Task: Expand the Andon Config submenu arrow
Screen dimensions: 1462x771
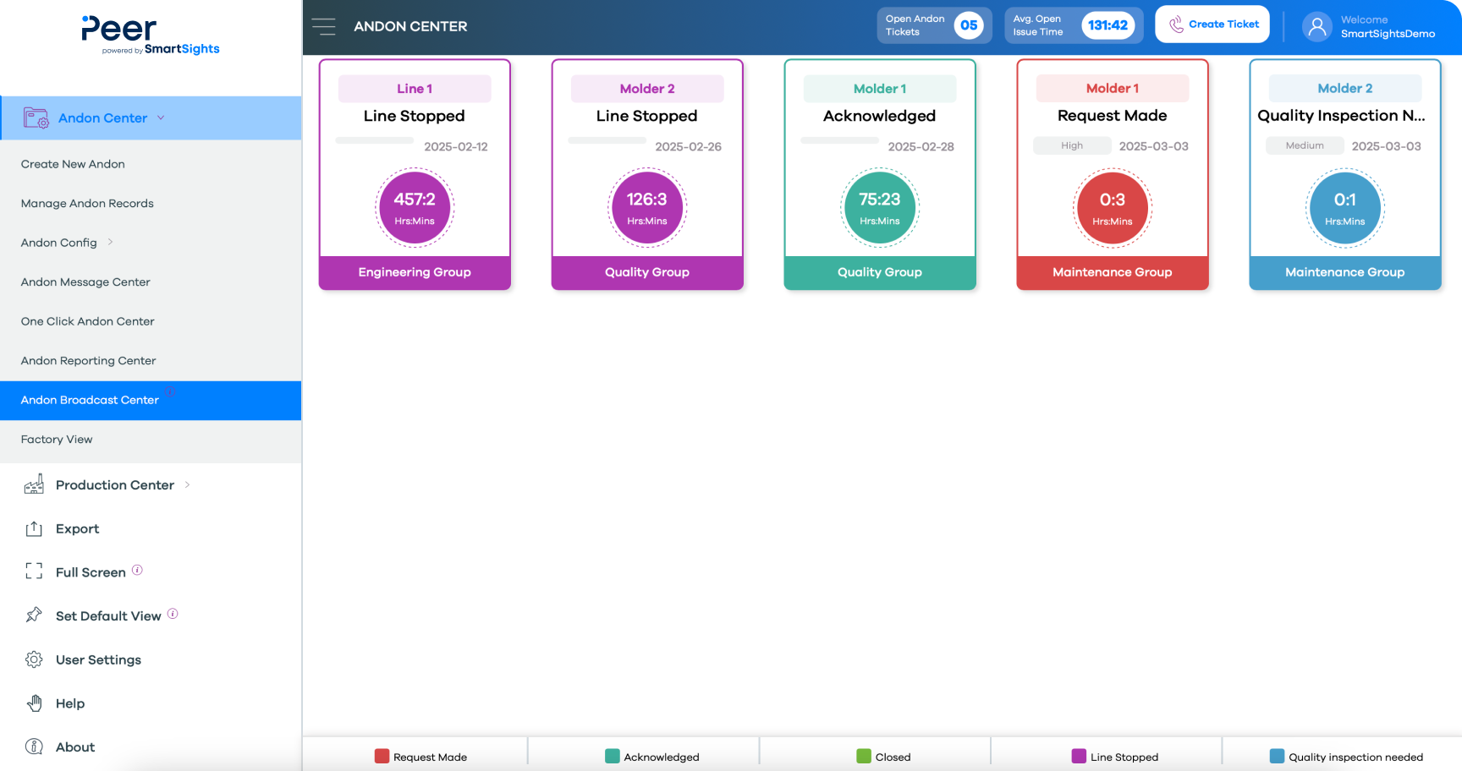Action: (x=110, y=243)
